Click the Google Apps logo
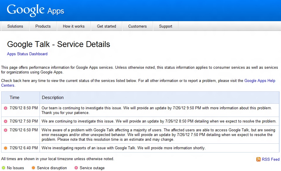Image resolution: width=281 pixels, height=171 pixels. pyautogui.click(x=35, y=10)
